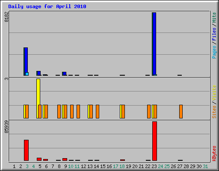Click the green day 11 axis label
Screen dimensions: 219x171
point(77,166)
